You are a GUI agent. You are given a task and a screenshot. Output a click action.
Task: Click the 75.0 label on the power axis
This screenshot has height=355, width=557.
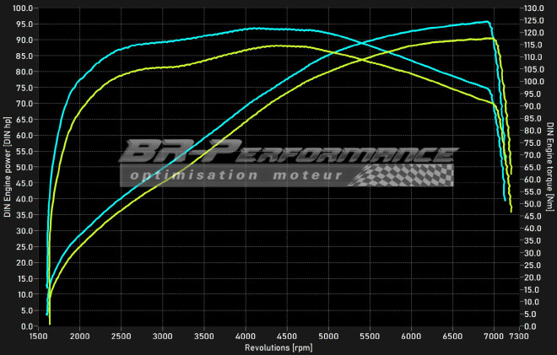click(23, 88)
